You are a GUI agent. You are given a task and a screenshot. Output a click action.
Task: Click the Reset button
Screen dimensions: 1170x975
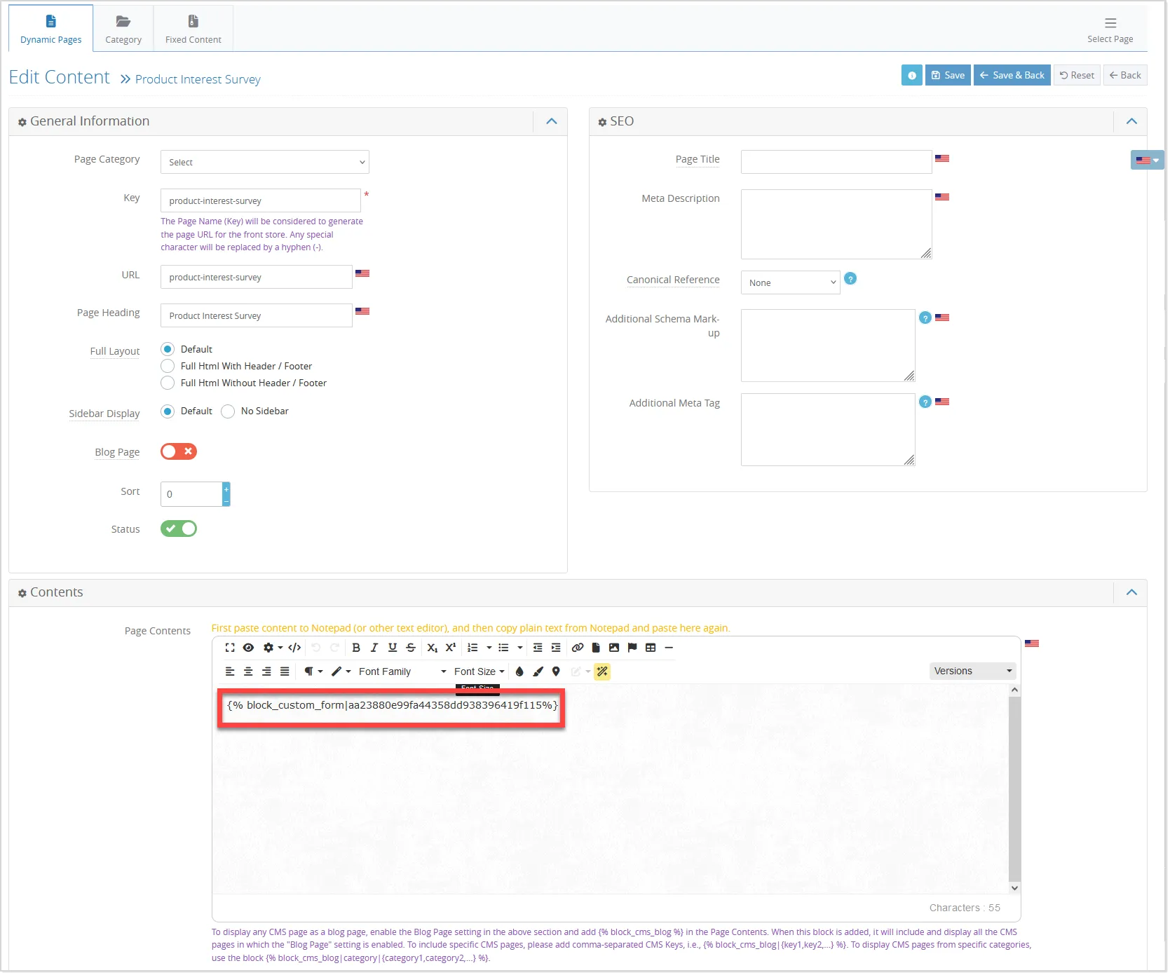click(1077, 76)
